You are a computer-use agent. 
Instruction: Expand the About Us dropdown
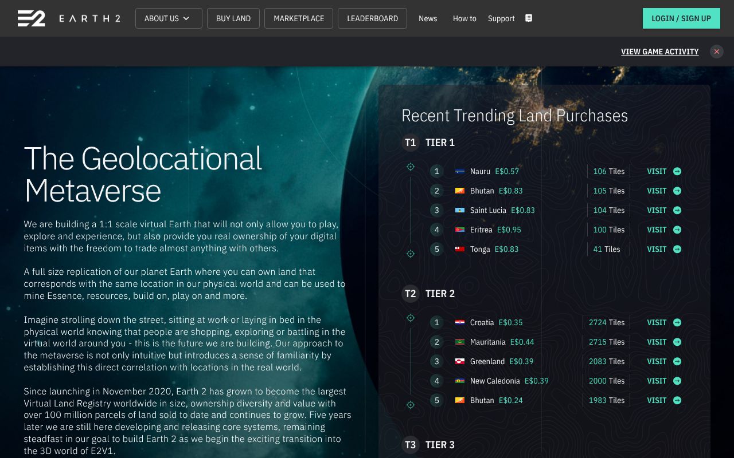click(x=168, y=18)
